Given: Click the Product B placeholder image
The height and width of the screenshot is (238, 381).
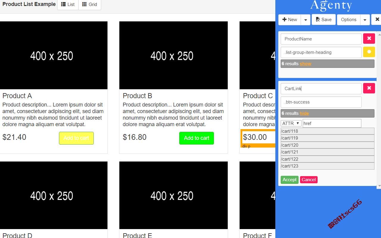Looking at the screenshot, I should tap(174, 55).
